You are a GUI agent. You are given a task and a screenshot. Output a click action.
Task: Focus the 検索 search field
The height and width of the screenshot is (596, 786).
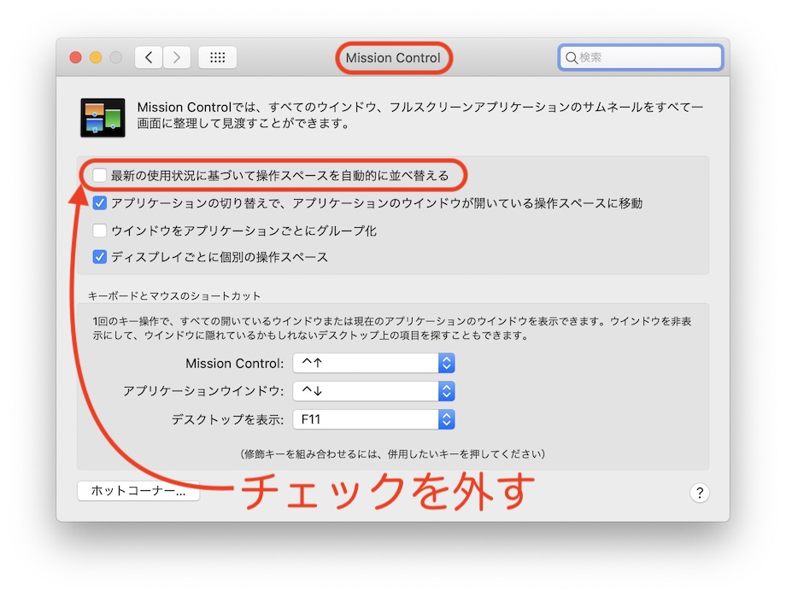click(x=641, y=57)
